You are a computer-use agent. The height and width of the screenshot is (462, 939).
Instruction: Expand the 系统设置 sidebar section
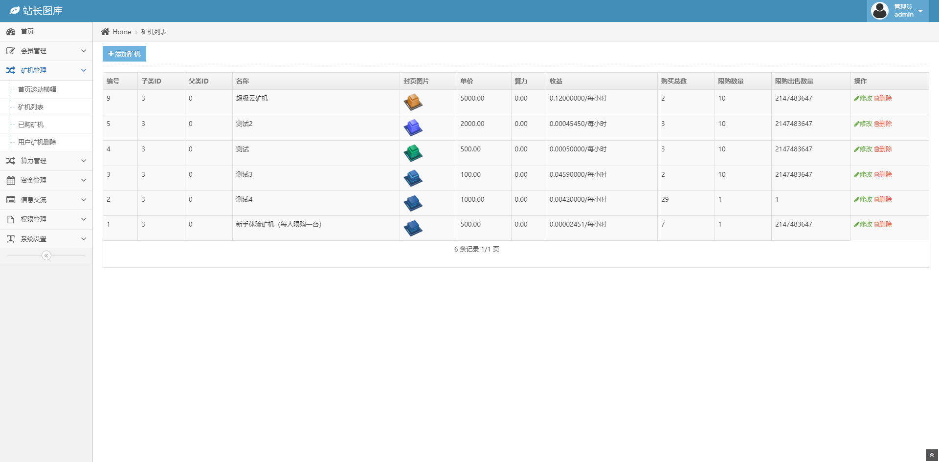[46, 239]
